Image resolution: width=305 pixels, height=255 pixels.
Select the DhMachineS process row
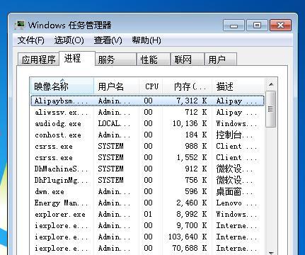[x=147, y=169]
